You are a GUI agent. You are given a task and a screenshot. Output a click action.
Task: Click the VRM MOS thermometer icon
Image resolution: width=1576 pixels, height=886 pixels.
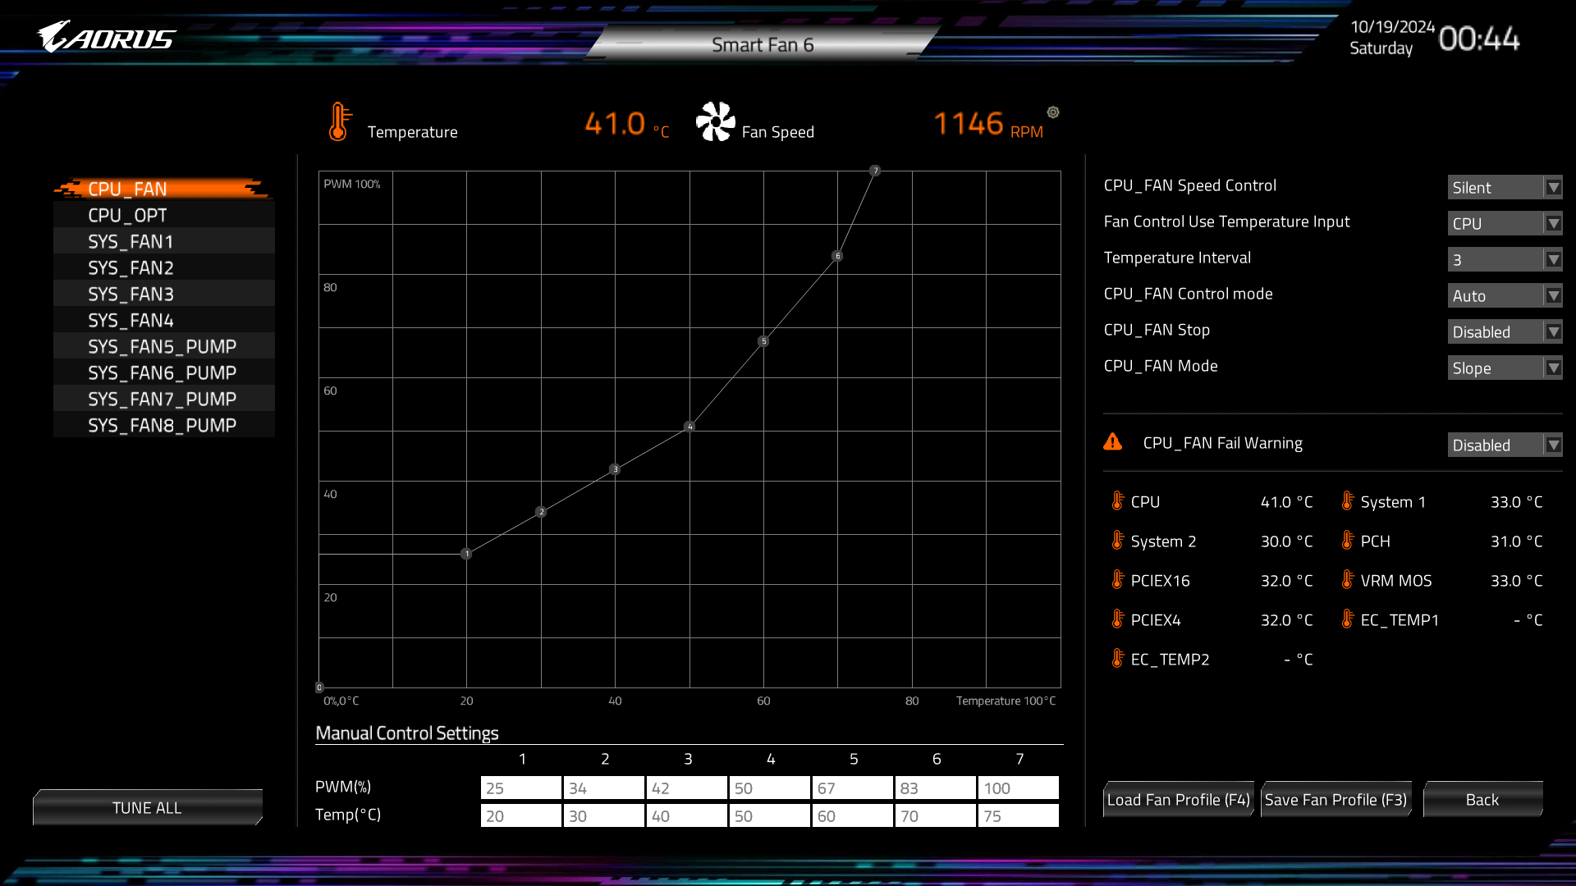point(1347,580)
